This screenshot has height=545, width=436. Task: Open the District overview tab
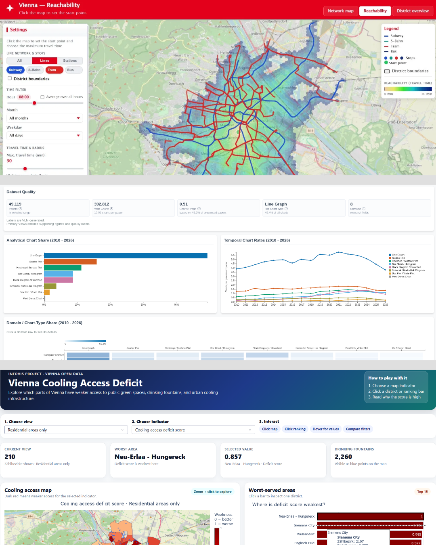413,11
